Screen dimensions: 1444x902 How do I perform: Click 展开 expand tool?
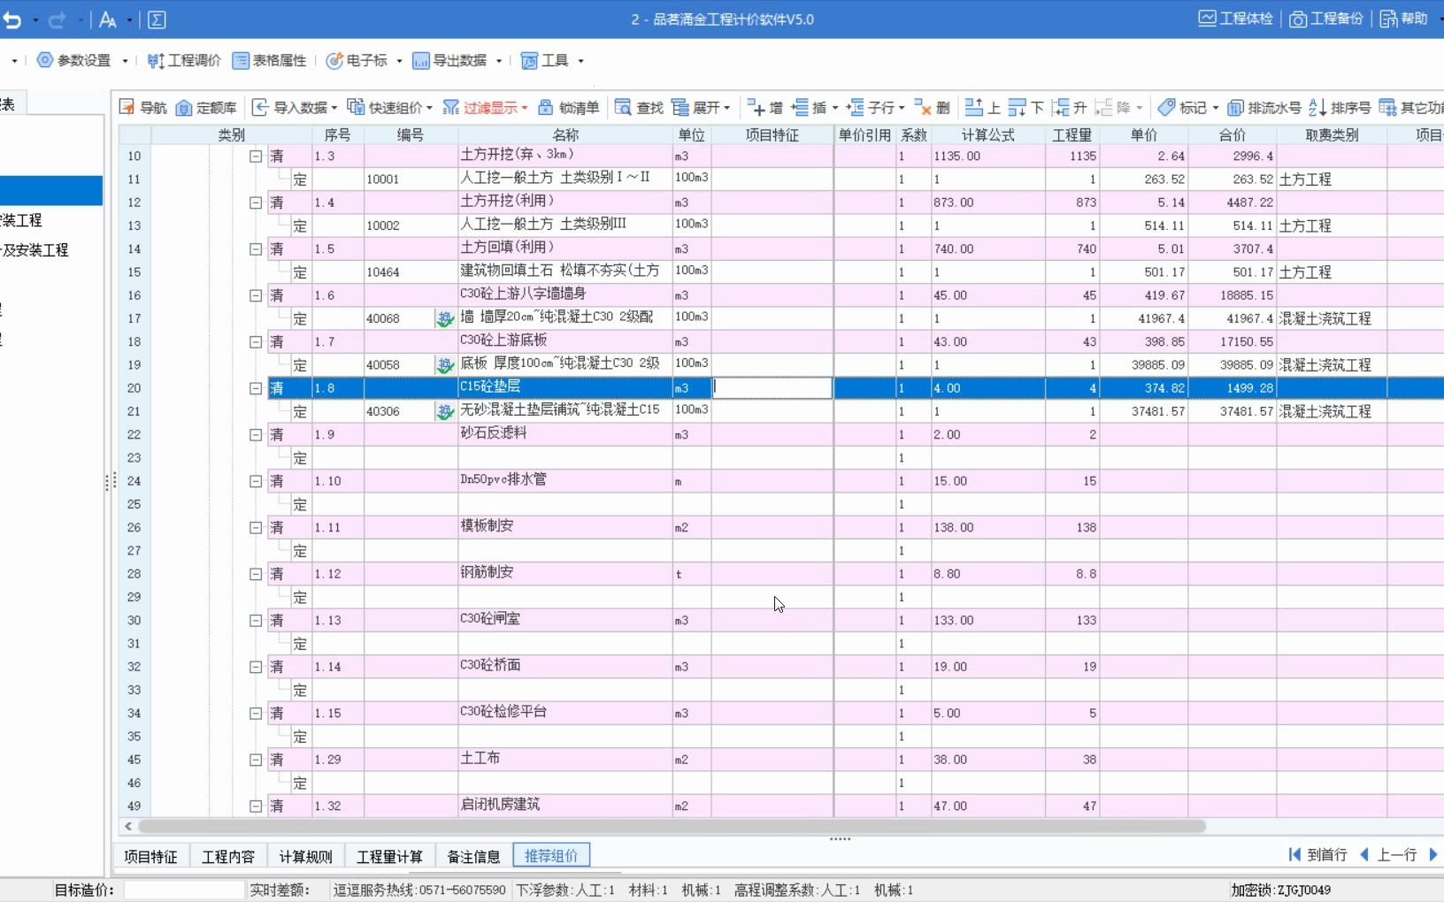[696, 107]
